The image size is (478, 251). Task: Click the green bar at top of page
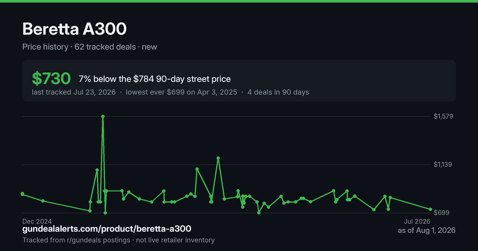click(239, 1)
